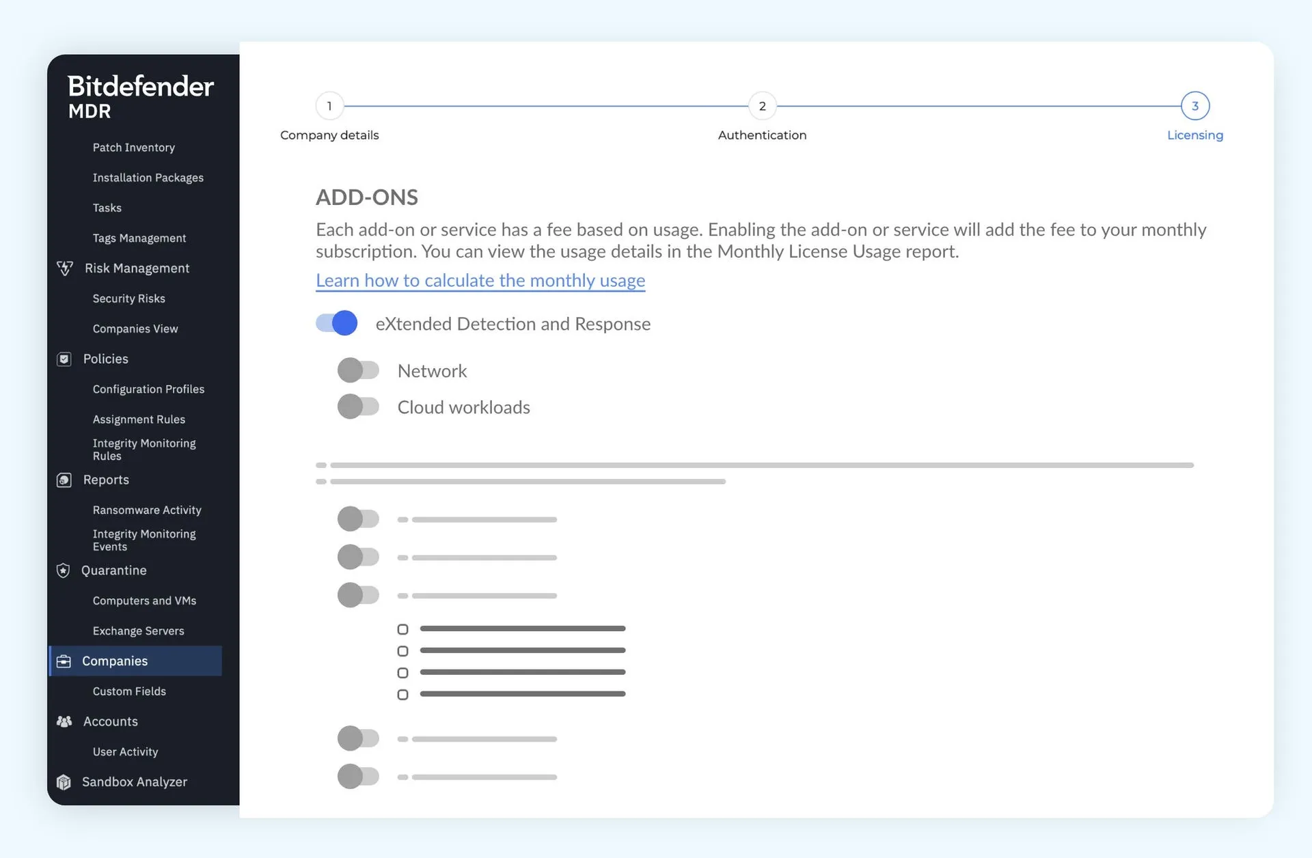Image resolution: width=1312 pixels, height=858 pixels.
Task: Go to step 1 Company details
Action: (329, 106)
